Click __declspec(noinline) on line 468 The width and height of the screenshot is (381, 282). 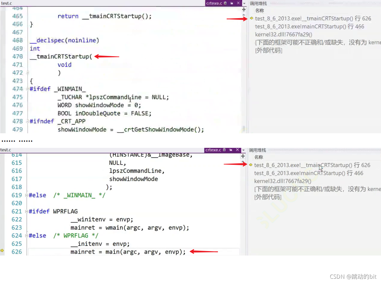click(x=64, y=40)
